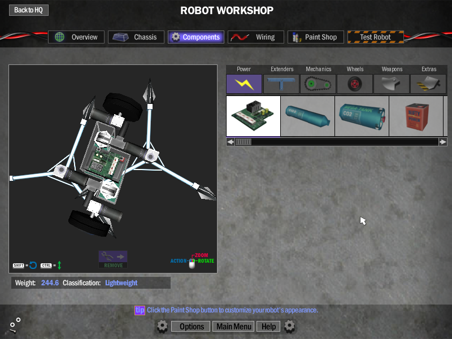Open the Components tab
Screen dimensions: 452x339
[x=196, y=37]
